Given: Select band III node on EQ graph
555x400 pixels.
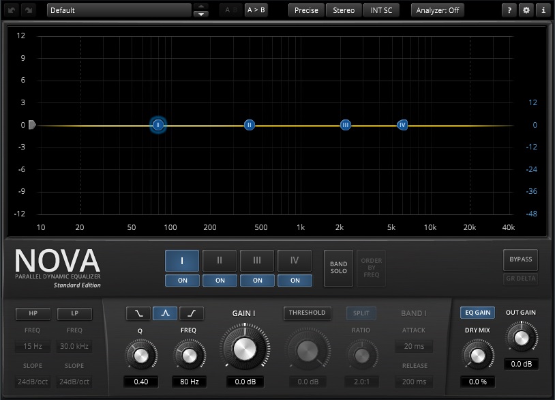Looking at the screenshot, I should tap(346, 125).
